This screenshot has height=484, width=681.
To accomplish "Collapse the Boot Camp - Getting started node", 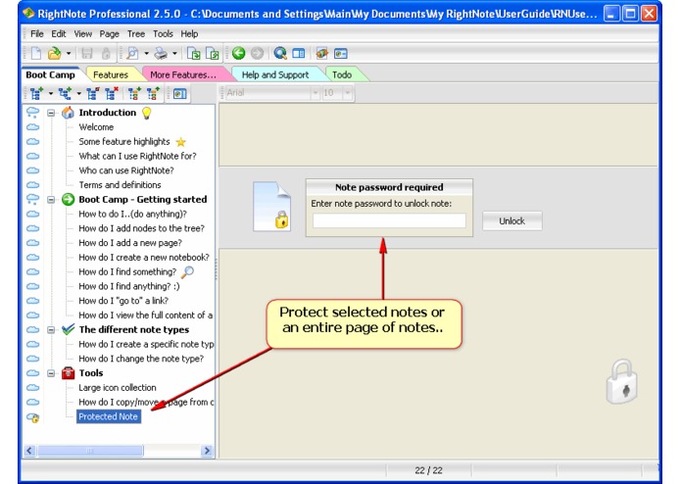I will [51, 200].
